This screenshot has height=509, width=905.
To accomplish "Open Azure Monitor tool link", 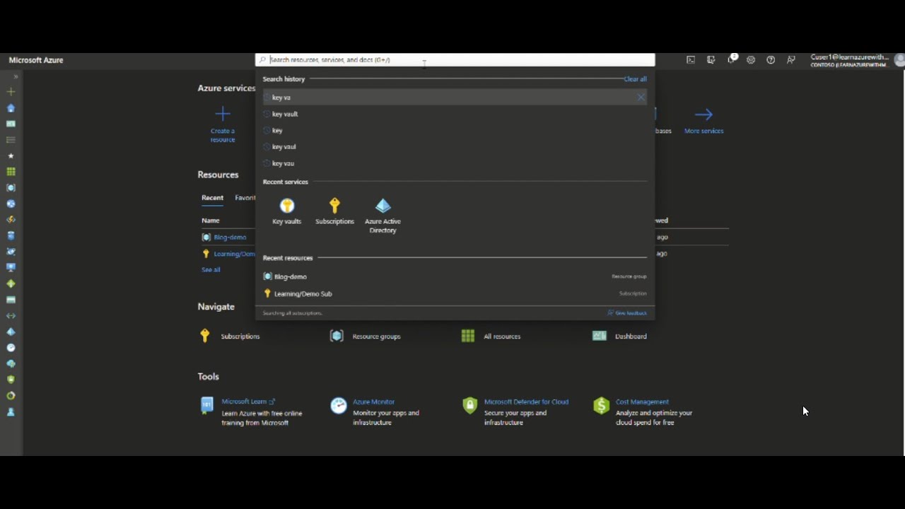I will point(373,402).
